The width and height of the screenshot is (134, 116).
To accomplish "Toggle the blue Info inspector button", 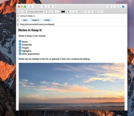I will pos(123,7).
